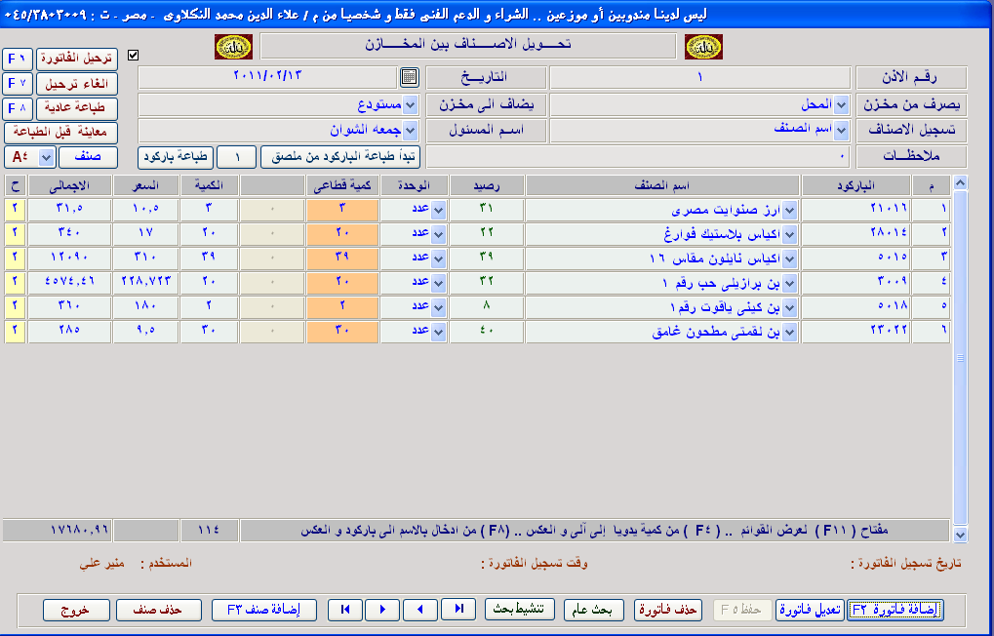Click the right gold logo emblem
This screenshot has height=636, width=994.
pos(703,47)
